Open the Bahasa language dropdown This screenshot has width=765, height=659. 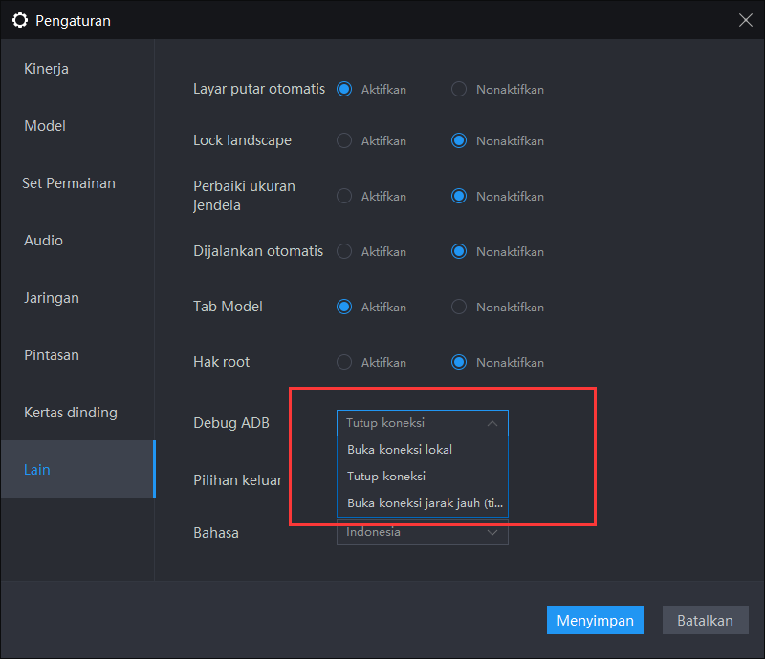pyautogui.click(x=423, y=532)
